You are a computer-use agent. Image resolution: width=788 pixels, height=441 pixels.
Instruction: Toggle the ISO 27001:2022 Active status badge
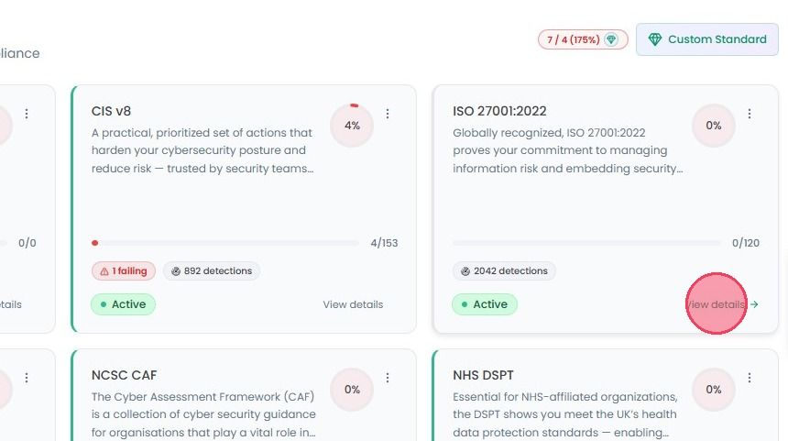pyautogui.click(x=485, y=304)
